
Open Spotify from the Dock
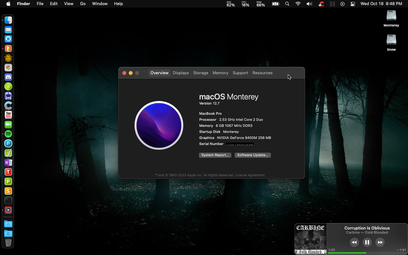[x=8, y=134]
